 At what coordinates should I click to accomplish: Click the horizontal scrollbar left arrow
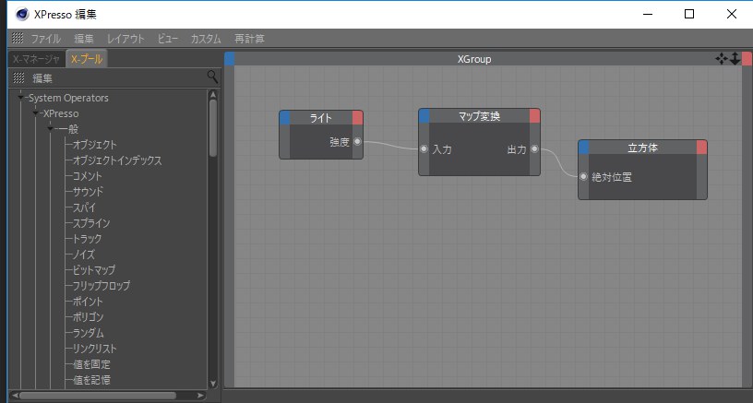[x=15, y=396]
